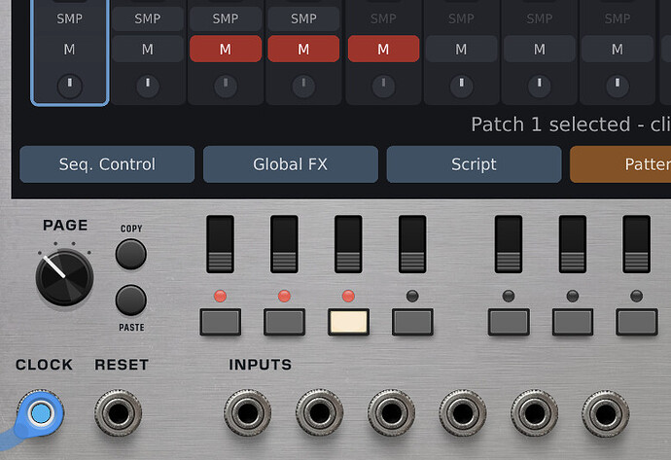This screenshot has height=460, width=671.
Task: Unmute the fifth channel red M
Action: tap(383, 50)
